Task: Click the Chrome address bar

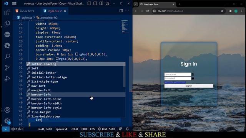Action: tap(188, 11)
